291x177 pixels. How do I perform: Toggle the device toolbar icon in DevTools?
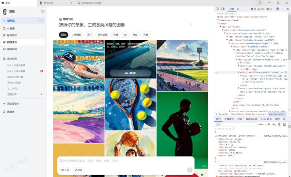223,9
